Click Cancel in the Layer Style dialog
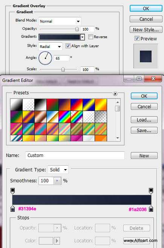This screenshot has width=164, height=248. pos(146,19)
